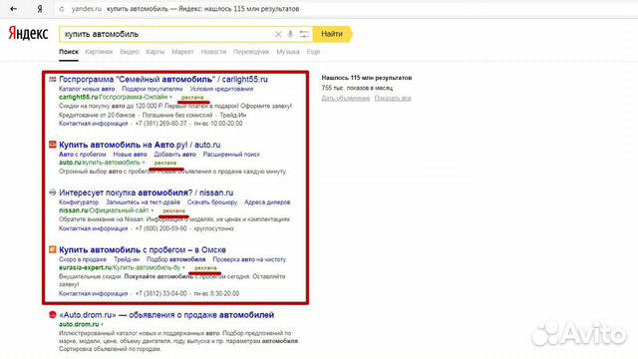
Task: Expand arrow after auto.ru купить-автомобиль URL
Action: [144, 163]
